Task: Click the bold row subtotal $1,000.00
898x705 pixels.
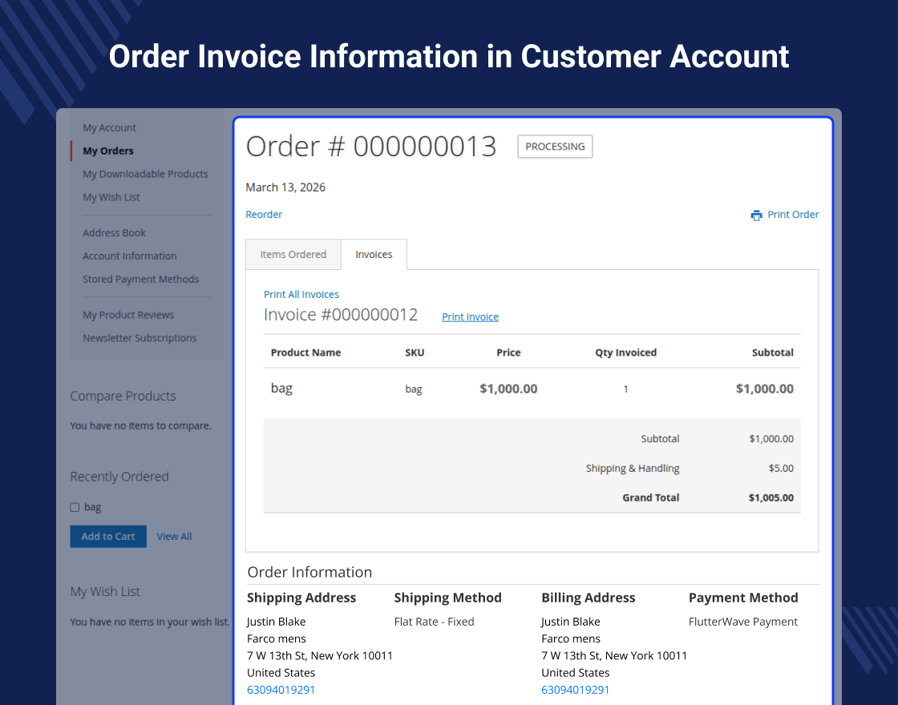Action: [765, 389]
